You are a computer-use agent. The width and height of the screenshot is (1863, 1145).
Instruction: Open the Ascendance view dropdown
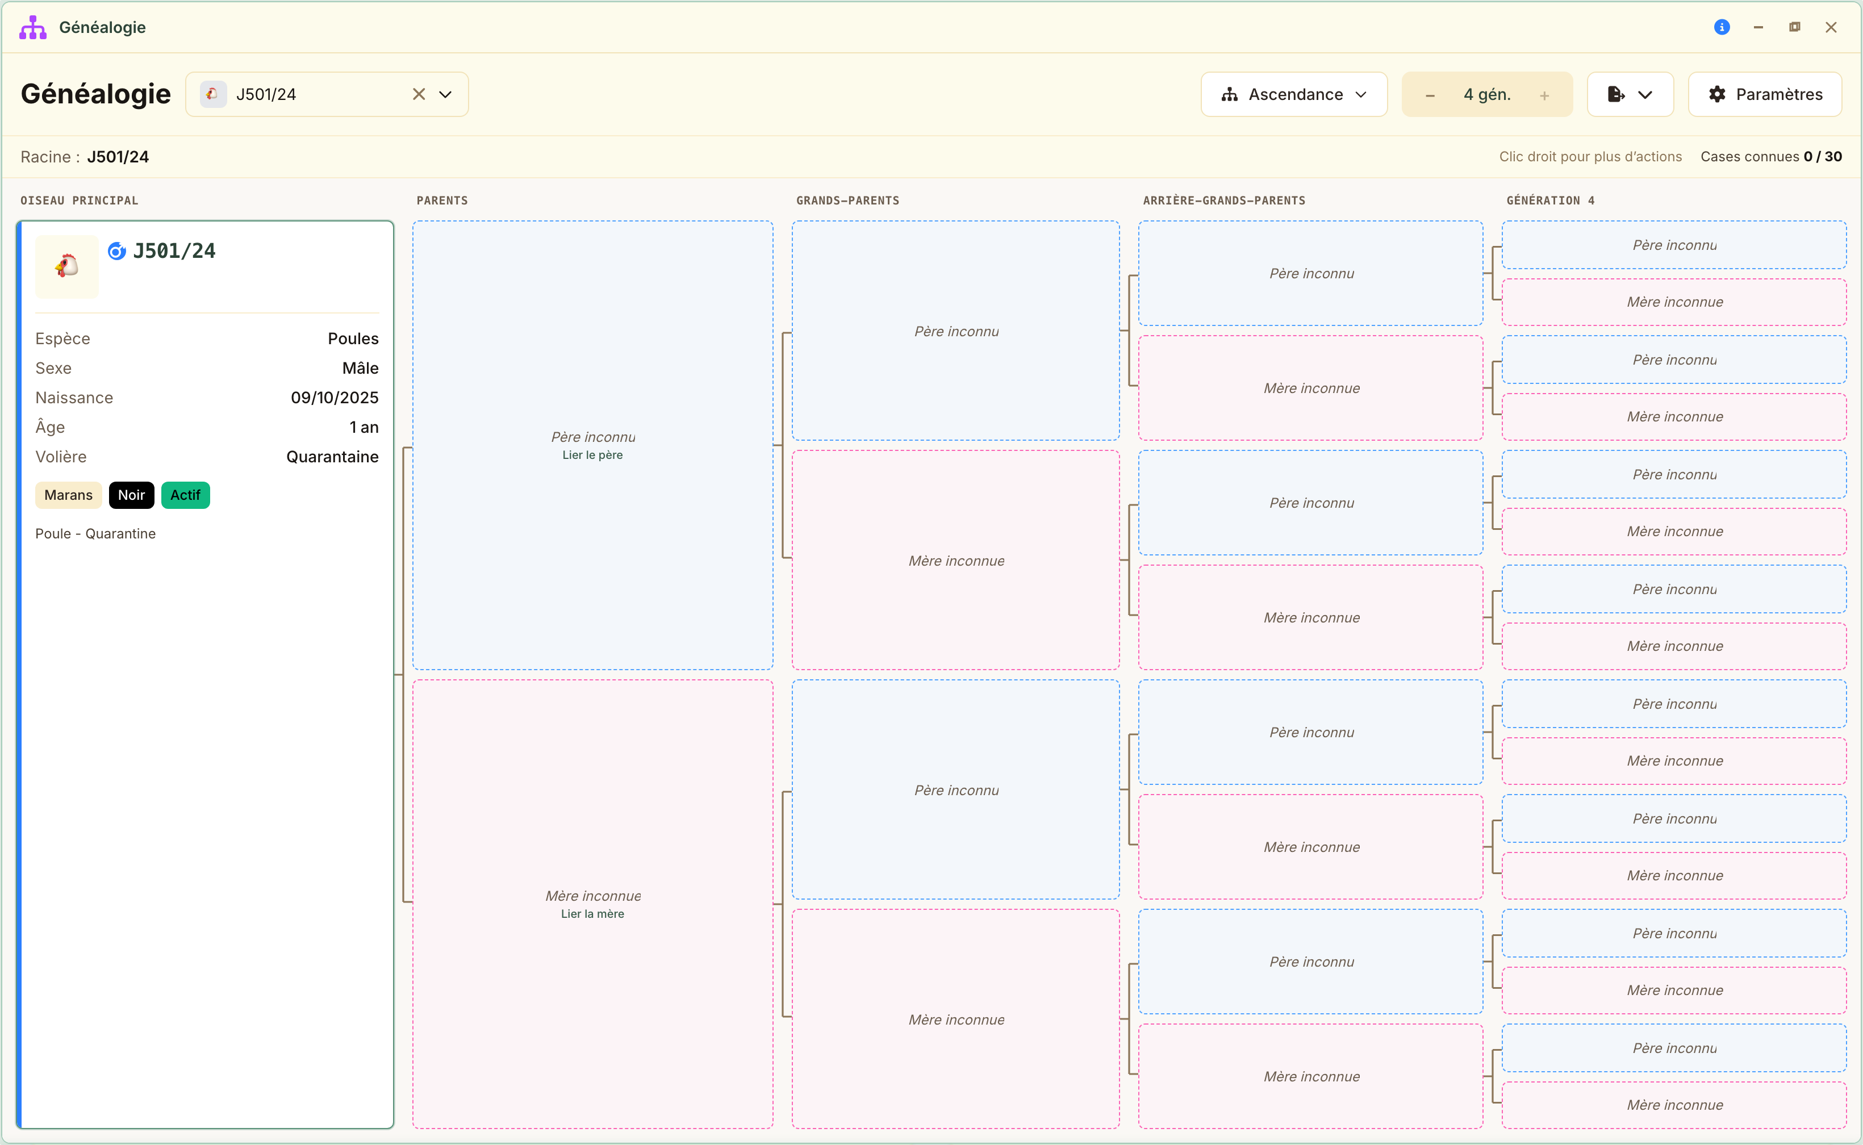(1293, 94)
